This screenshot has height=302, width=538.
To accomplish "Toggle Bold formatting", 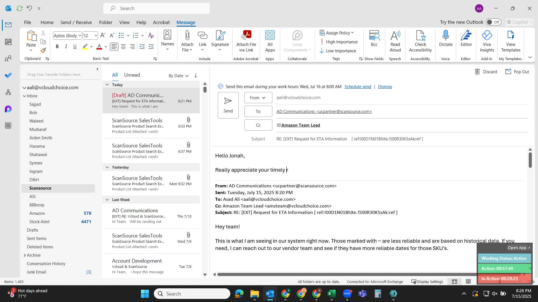I will pyautogui.click(x=57, y=47).
